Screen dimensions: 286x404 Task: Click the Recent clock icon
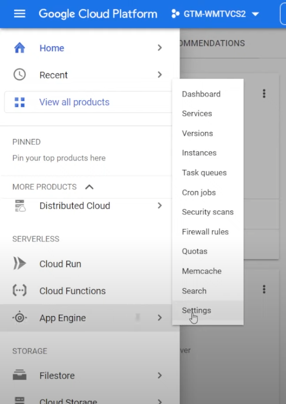tap(20, 75)
